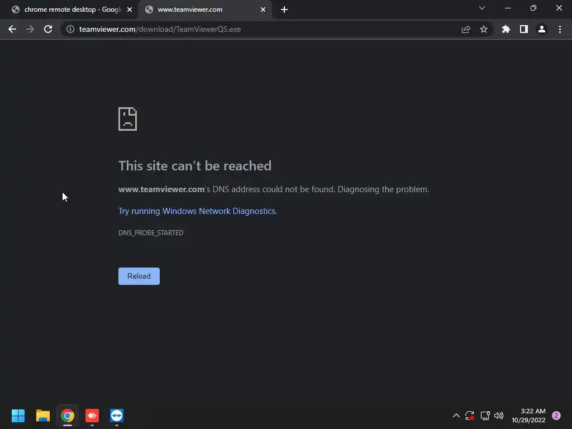Expand the tab search dropdown arrow
The image size is (572, 429).
482,8
